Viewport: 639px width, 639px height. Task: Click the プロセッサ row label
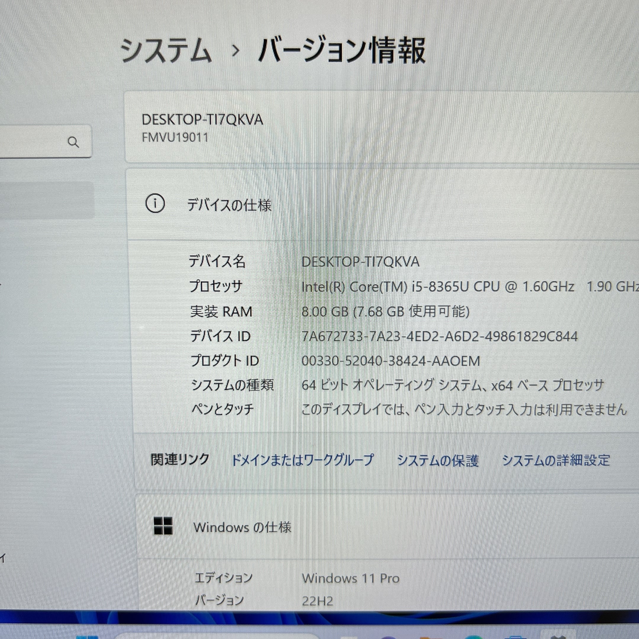(216, 286)
